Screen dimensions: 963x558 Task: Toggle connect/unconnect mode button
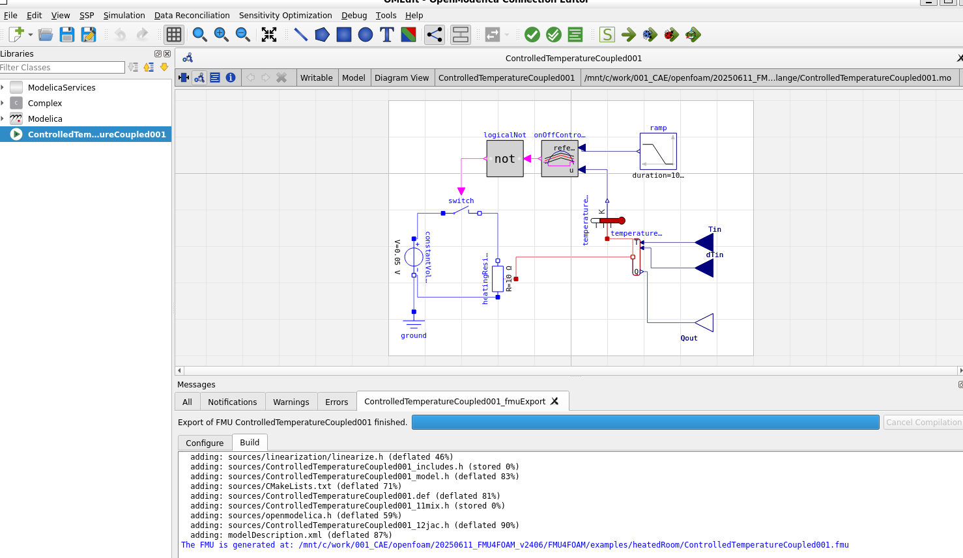[x=435, y=35]
